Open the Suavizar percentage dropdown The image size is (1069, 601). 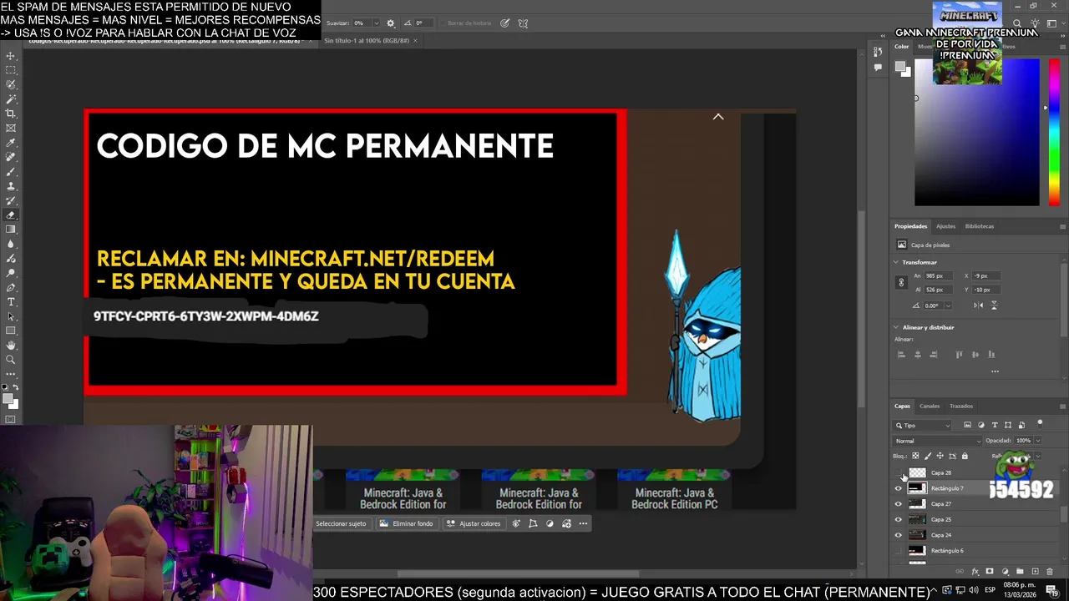376,23
